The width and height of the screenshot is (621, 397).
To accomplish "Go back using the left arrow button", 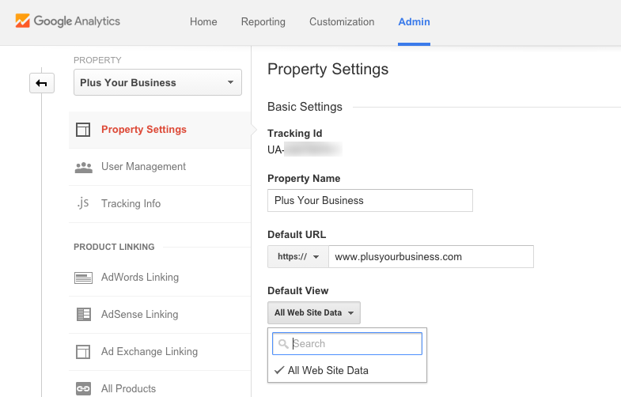I will [x=42, y=83].
